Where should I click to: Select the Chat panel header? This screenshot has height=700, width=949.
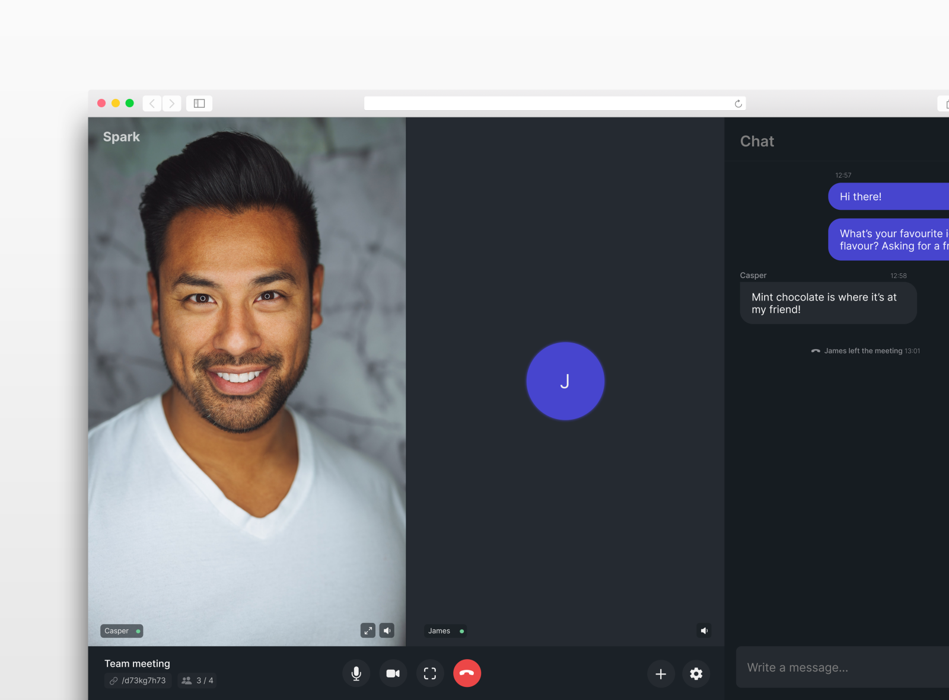tap(757, 141)
